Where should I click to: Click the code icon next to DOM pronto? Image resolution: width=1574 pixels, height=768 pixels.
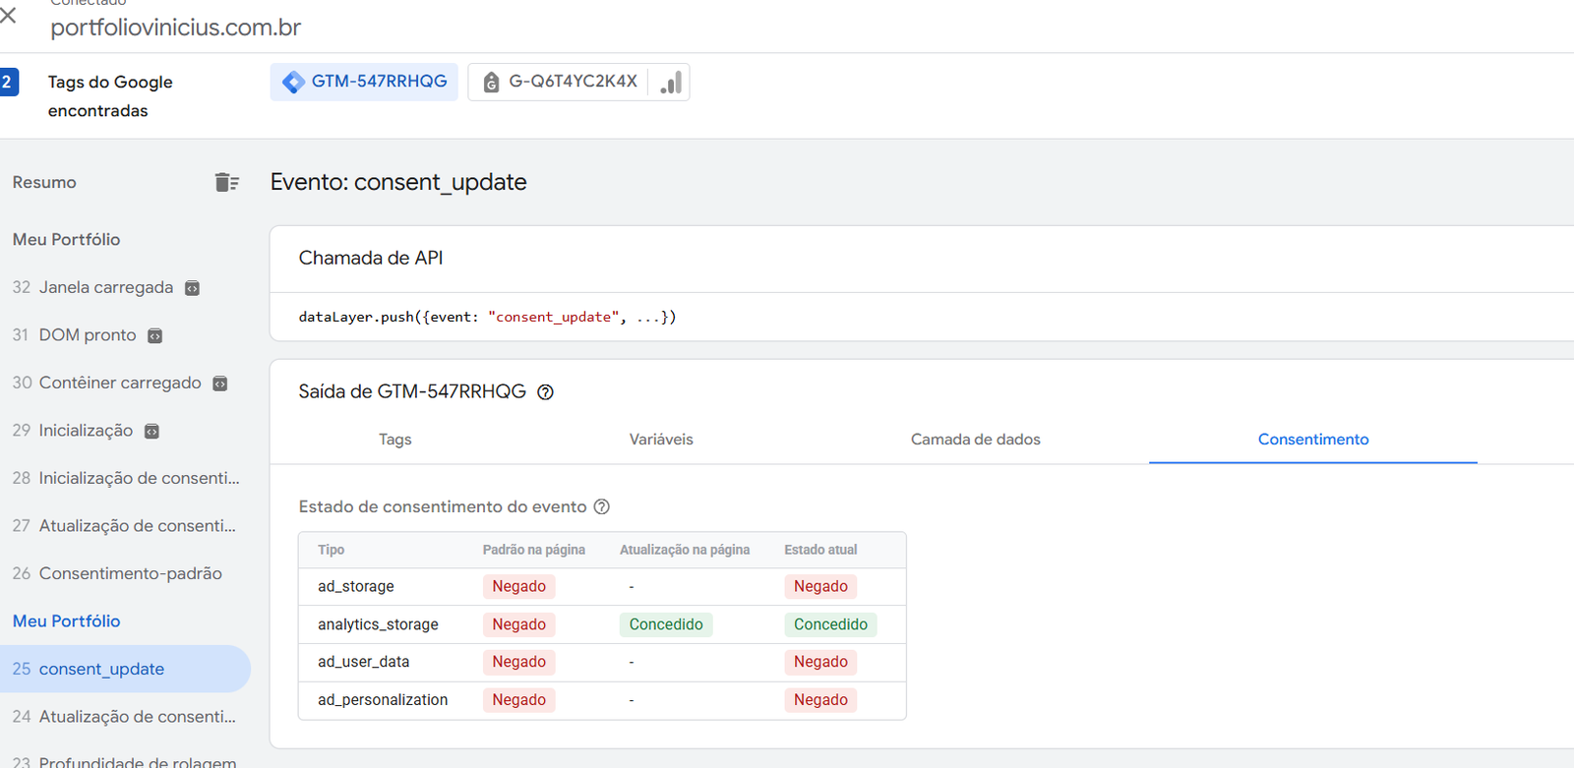coord(154,336)
